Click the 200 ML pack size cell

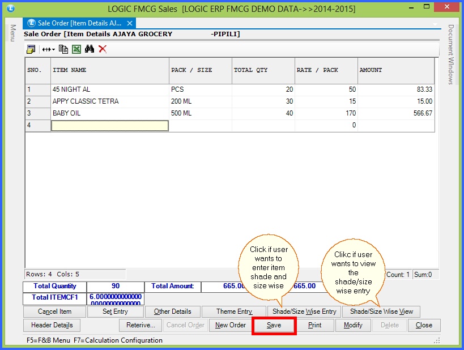pos(201,101)
